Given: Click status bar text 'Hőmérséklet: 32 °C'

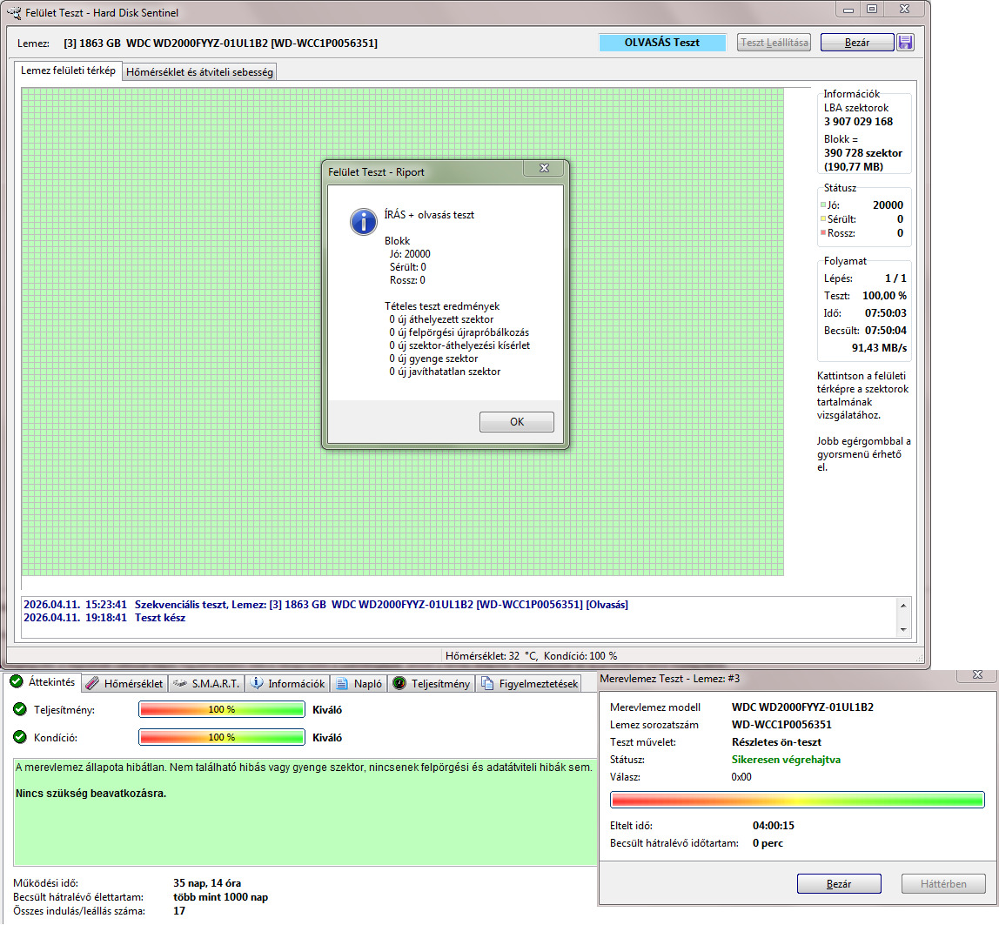Looking at the screenshot, I should click(x=491, y=655).
